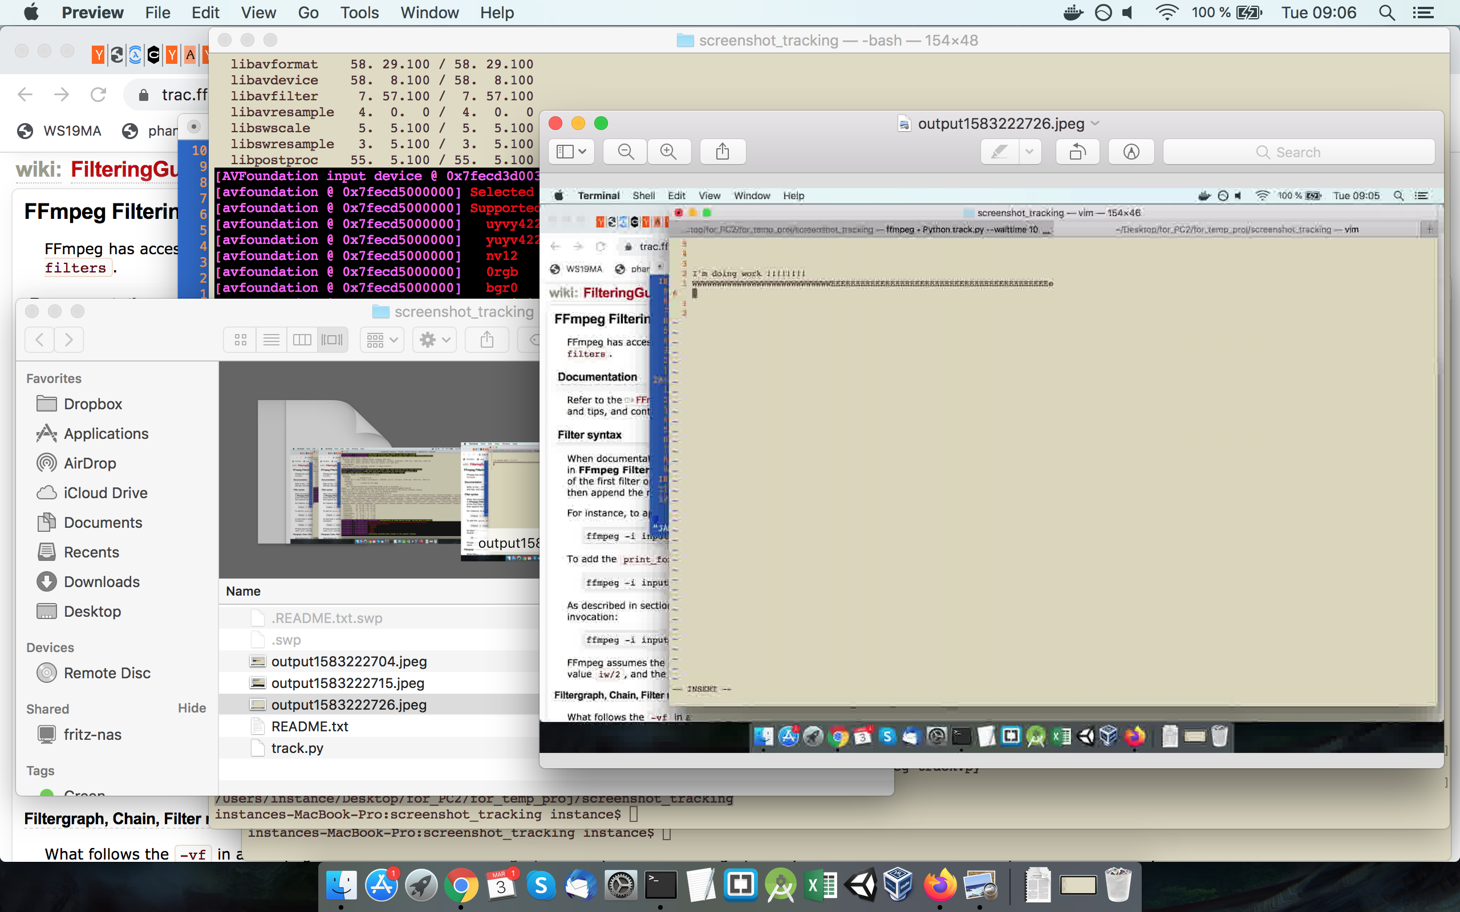Viewport: 1460px width, 912px height.
Task: Click the Zoom Out magnifier in Preview
Action: (x=626, y=152)
